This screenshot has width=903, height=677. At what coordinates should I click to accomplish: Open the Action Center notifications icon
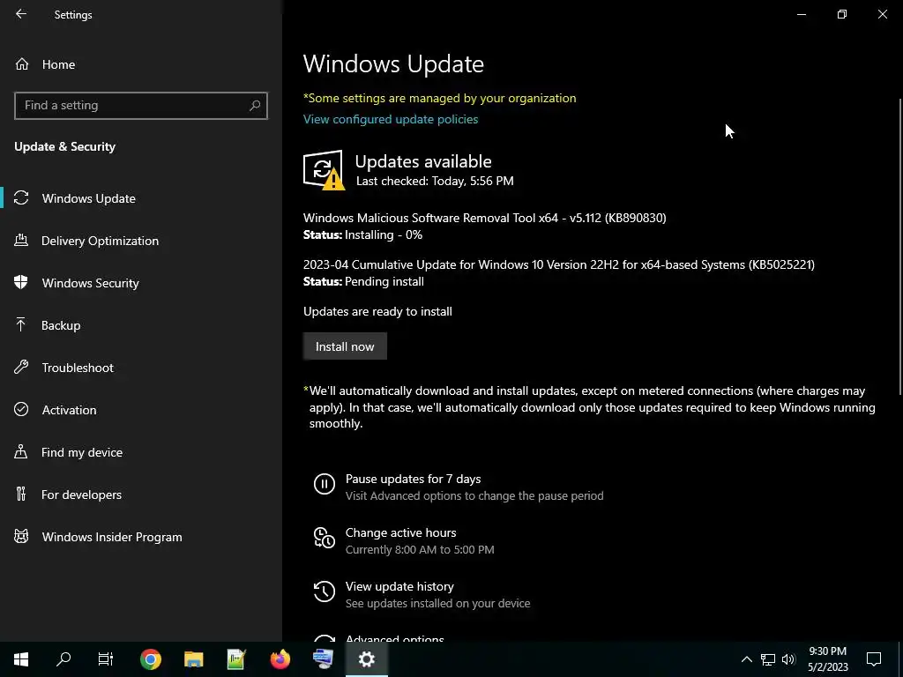coord(874,659)
